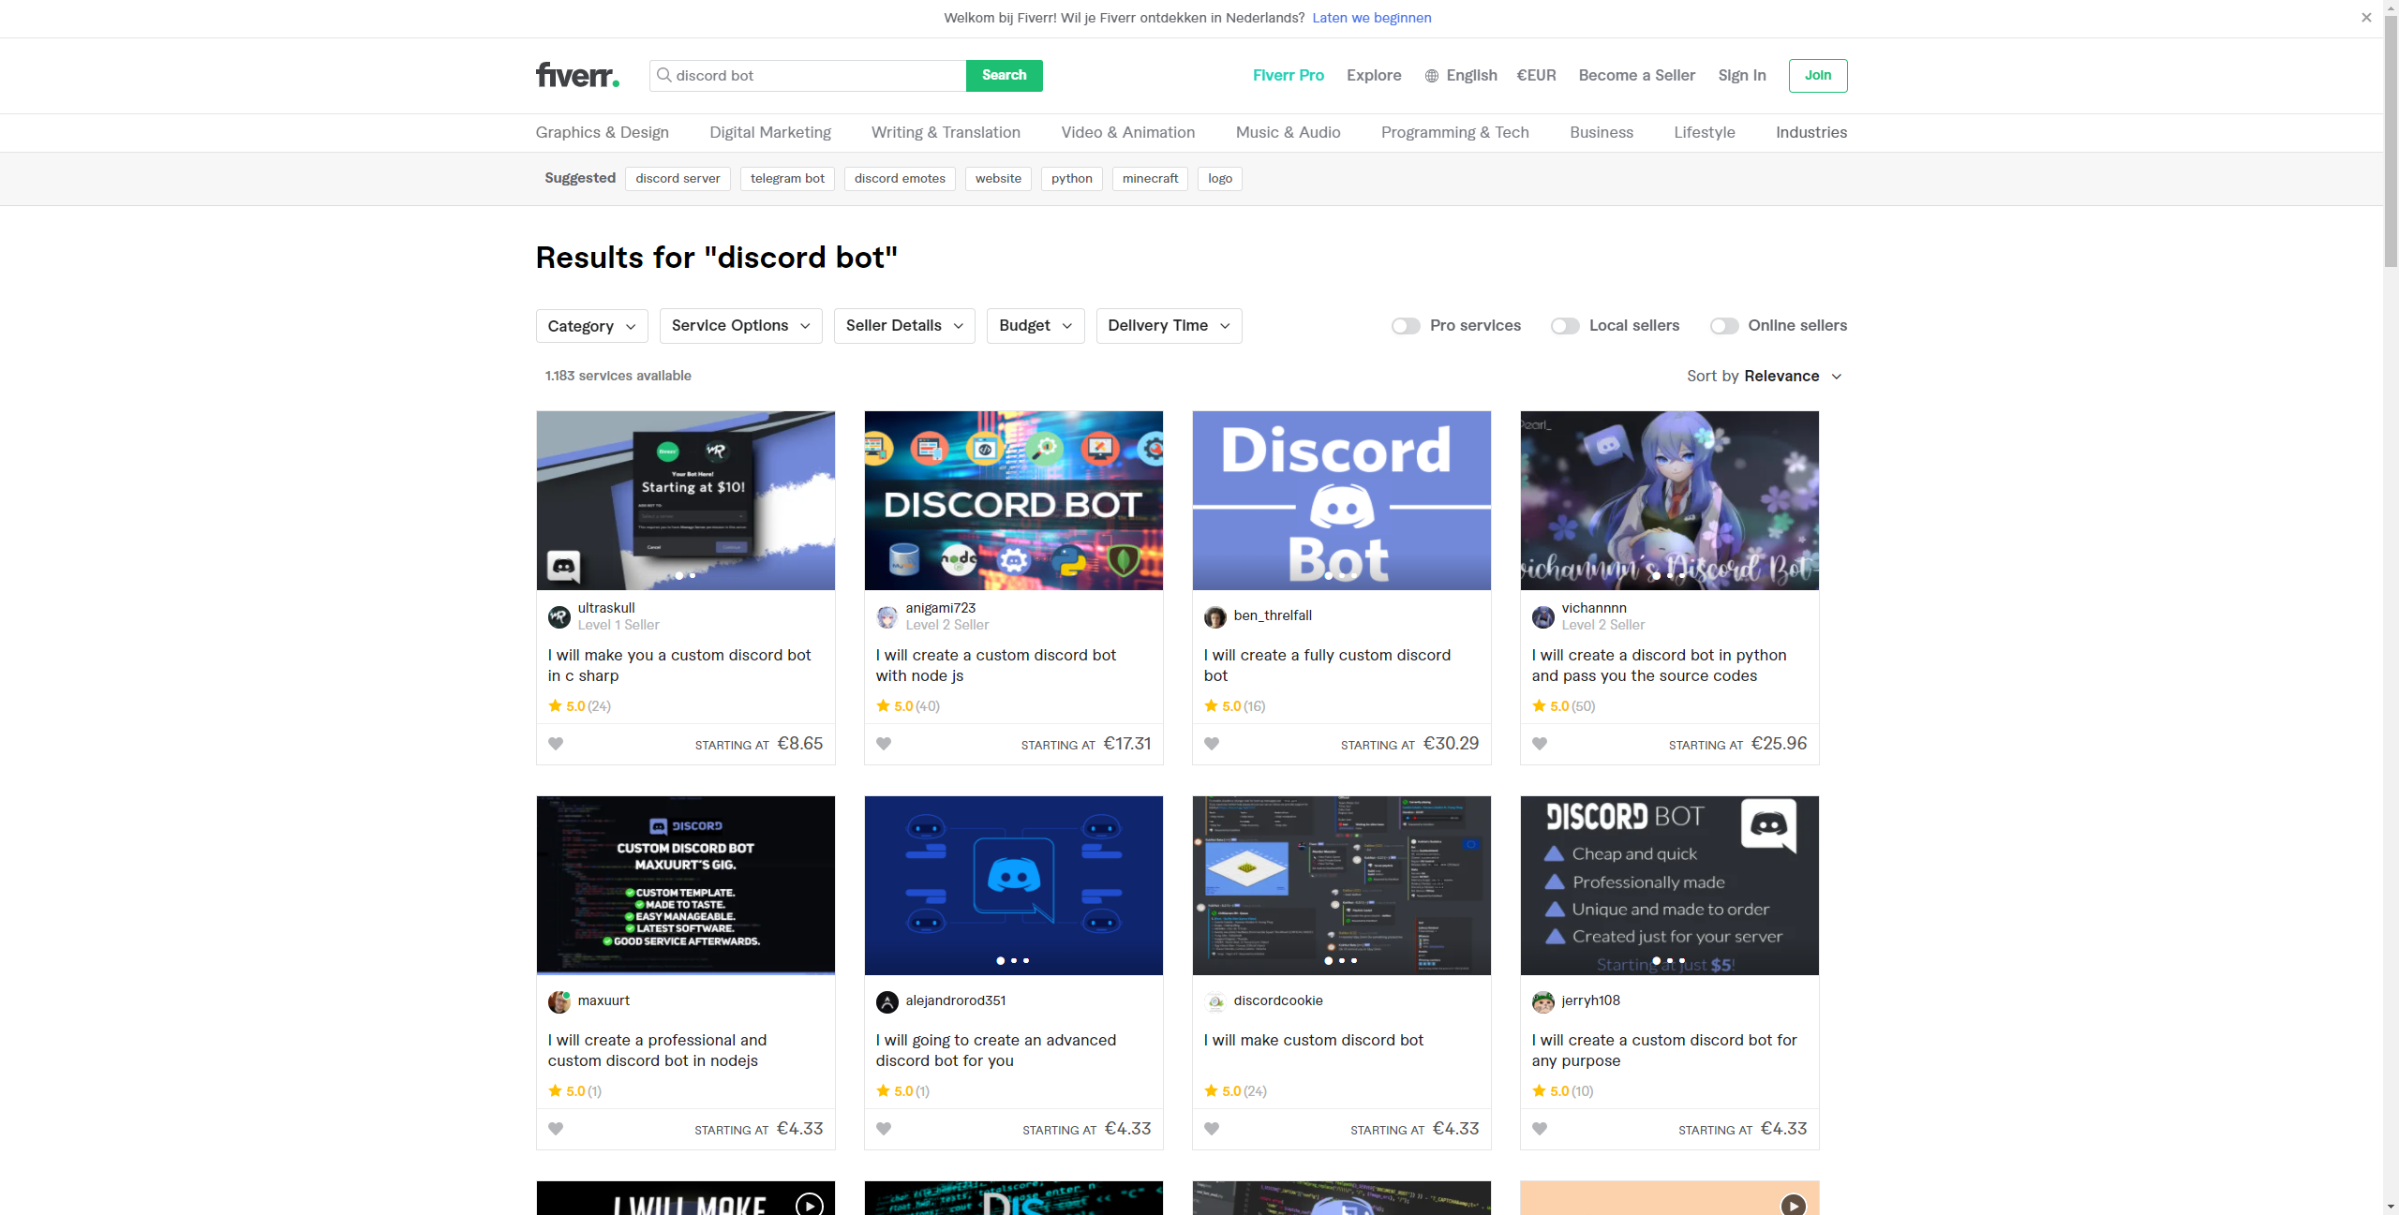This screenshot has height=1215, width=2399.
Task: Click ben_threlfall's profile avatar
Action: (x=1214, y=616)
